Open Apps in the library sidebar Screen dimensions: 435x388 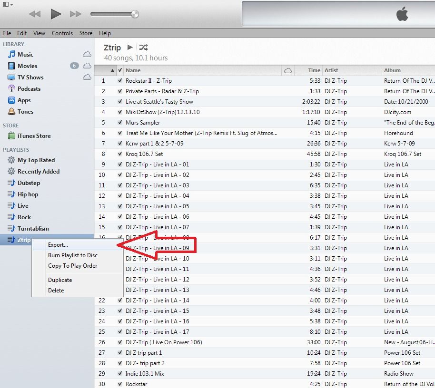[24, 100]
